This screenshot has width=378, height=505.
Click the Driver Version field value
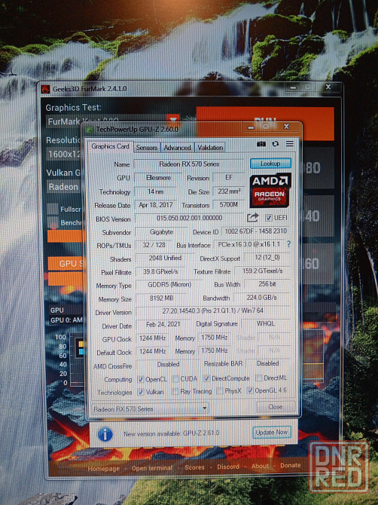tap(213, 311)
